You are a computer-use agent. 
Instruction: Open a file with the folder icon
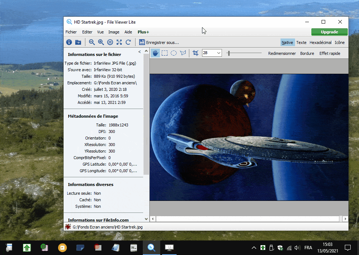coord(78,42)
